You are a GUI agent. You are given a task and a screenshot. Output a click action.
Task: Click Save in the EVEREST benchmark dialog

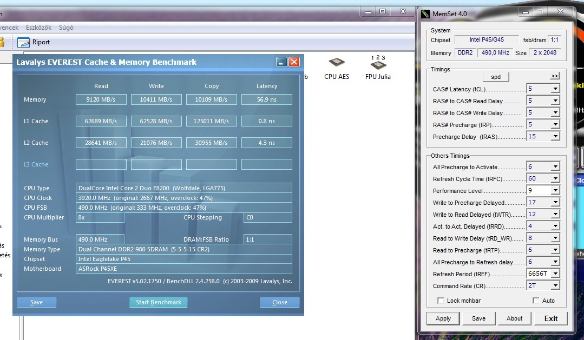[36, 302]
